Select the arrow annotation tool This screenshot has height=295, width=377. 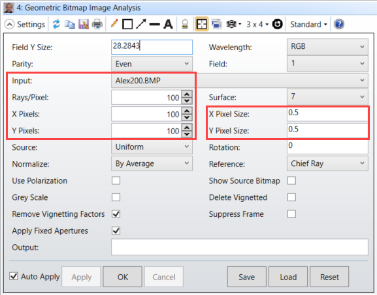click(x=141, y=24)
